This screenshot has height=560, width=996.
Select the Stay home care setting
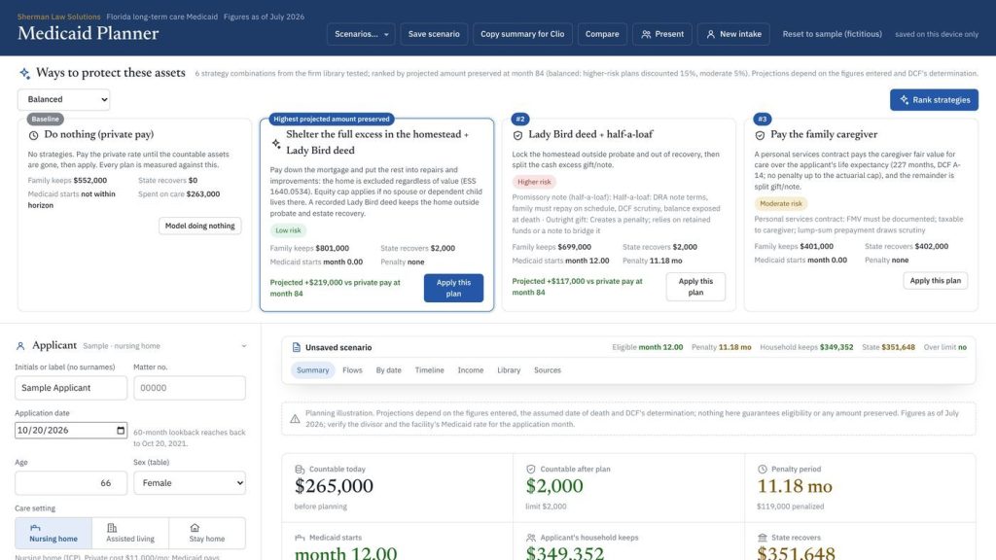(x=207, y=534)
